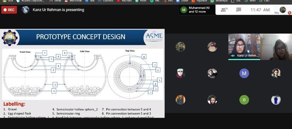Open the WhatsApp bookmark in the bookmarks bar
Image resolution: width=292 pixels, height=129 pixels.
coord(219,1)
